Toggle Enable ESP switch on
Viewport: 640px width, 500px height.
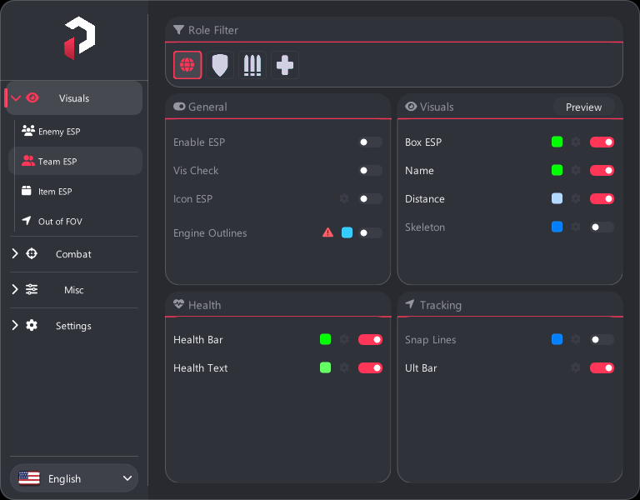[370, 142]
